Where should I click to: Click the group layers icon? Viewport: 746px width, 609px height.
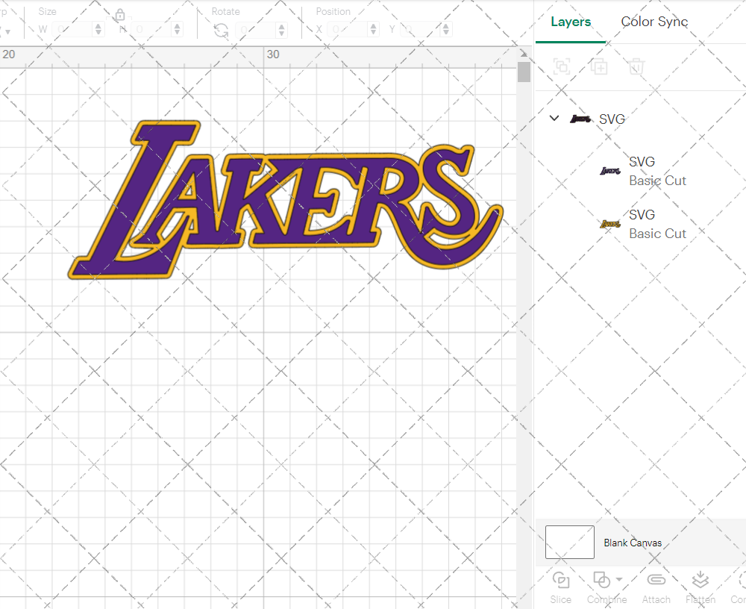[x=561, y=66]
